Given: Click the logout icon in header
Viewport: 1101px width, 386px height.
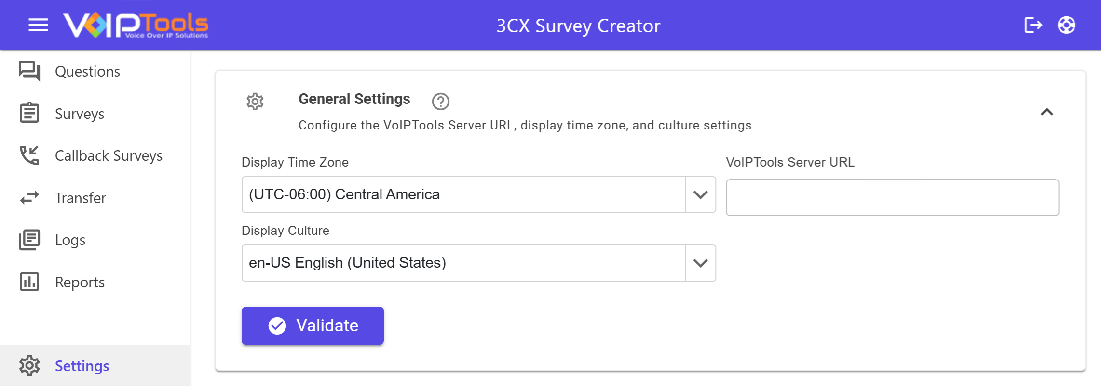Looking at the screenshot, I should coord(1033,25).
